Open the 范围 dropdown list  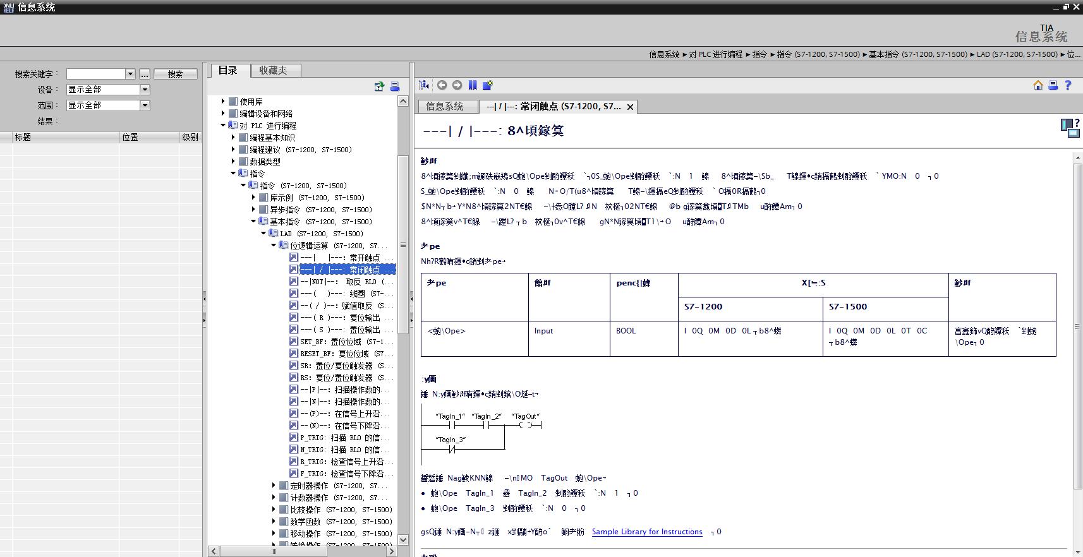(145, 105)
